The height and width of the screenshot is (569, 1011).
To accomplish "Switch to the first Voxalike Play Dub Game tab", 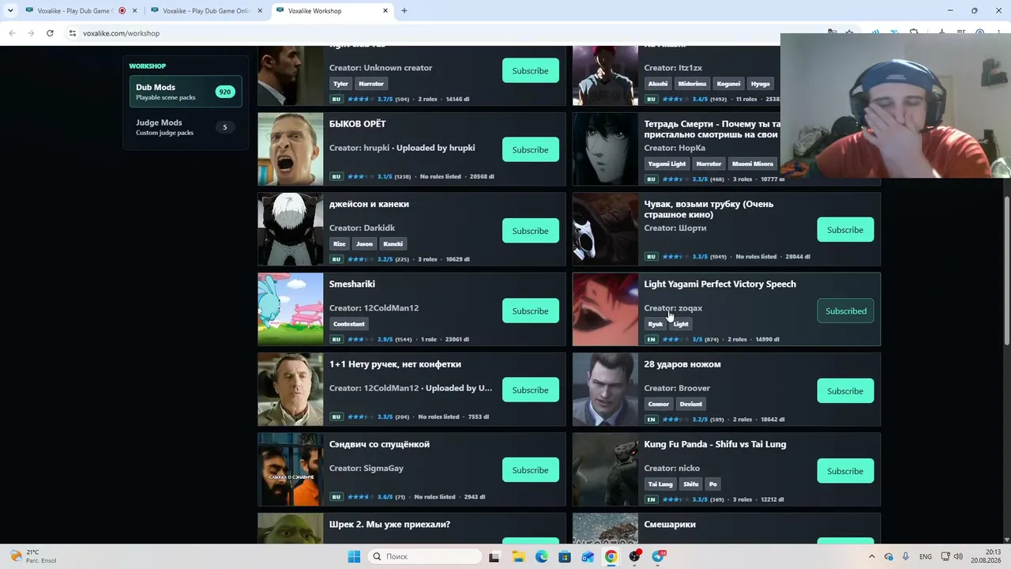I will (79, 11).
